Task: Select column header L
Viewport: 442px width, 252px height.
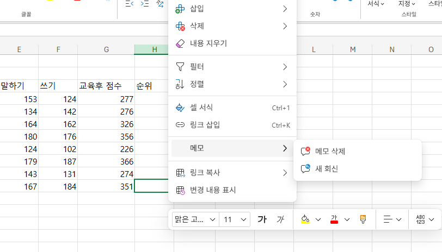Action: pyautogui.click(x=314, y=50)
